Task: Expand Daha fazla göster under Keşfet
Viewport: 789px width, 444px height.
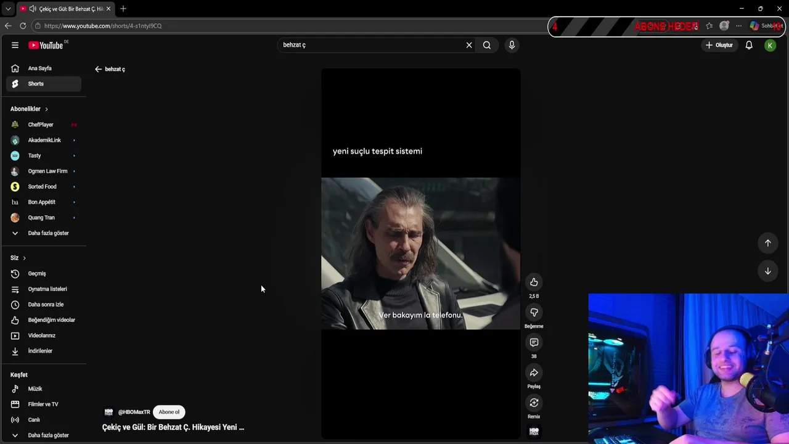Action: click(43, 435)
